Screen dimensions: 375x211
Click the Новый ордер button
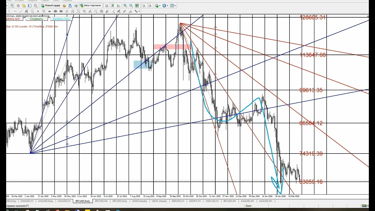coord(51,5)
